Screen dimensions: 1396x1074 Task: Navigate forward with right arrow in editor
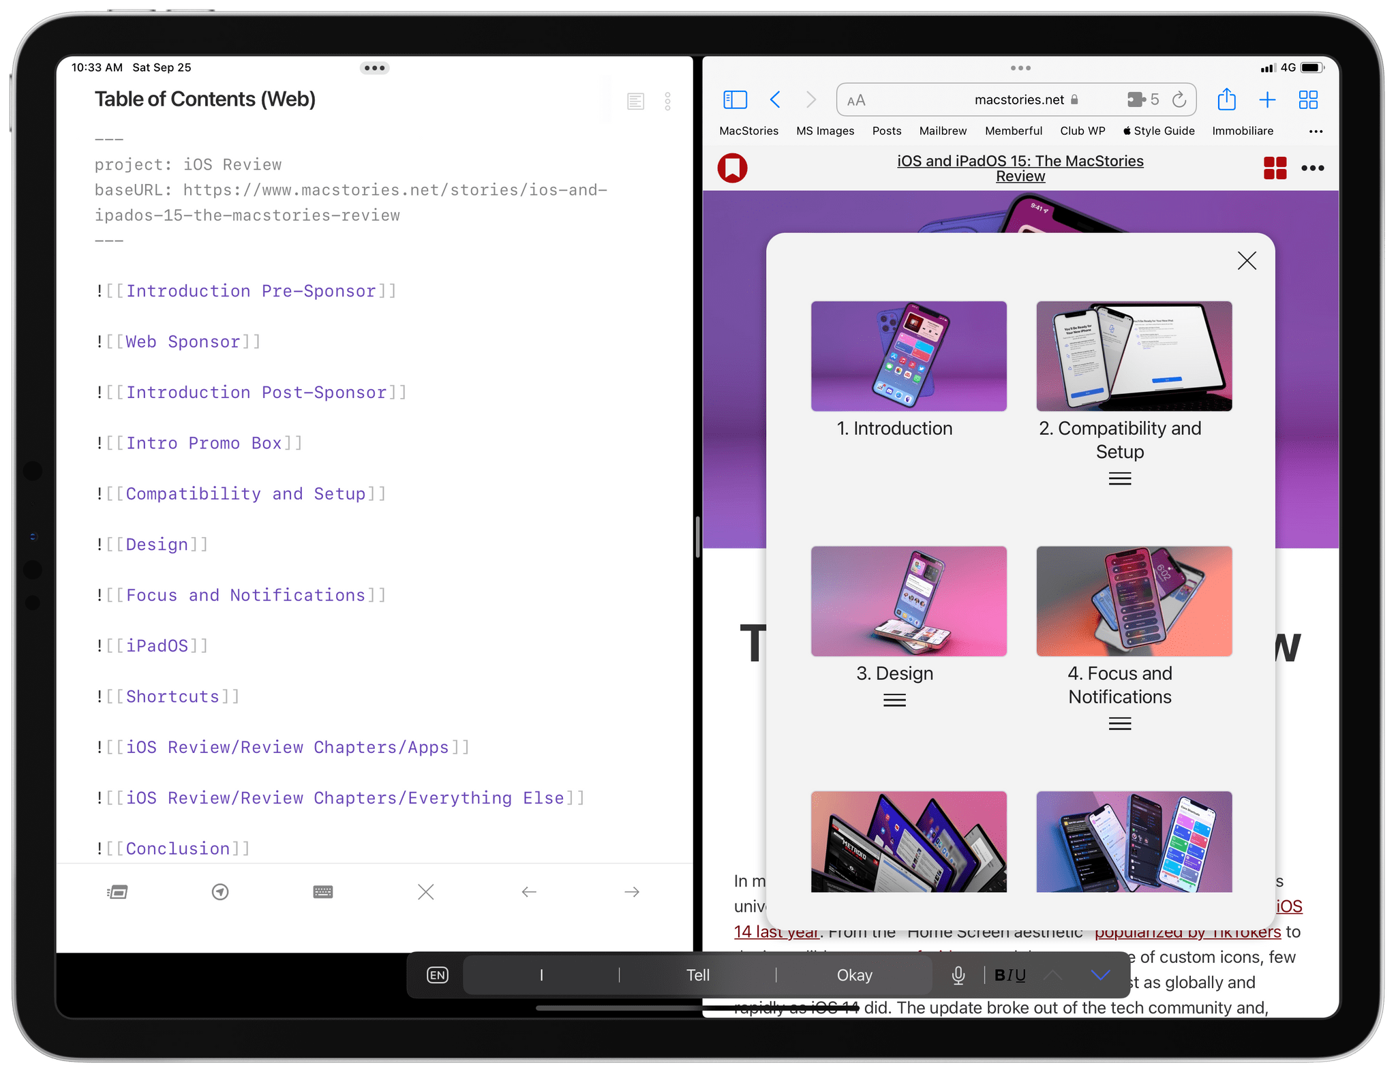[x=632, y=892]
